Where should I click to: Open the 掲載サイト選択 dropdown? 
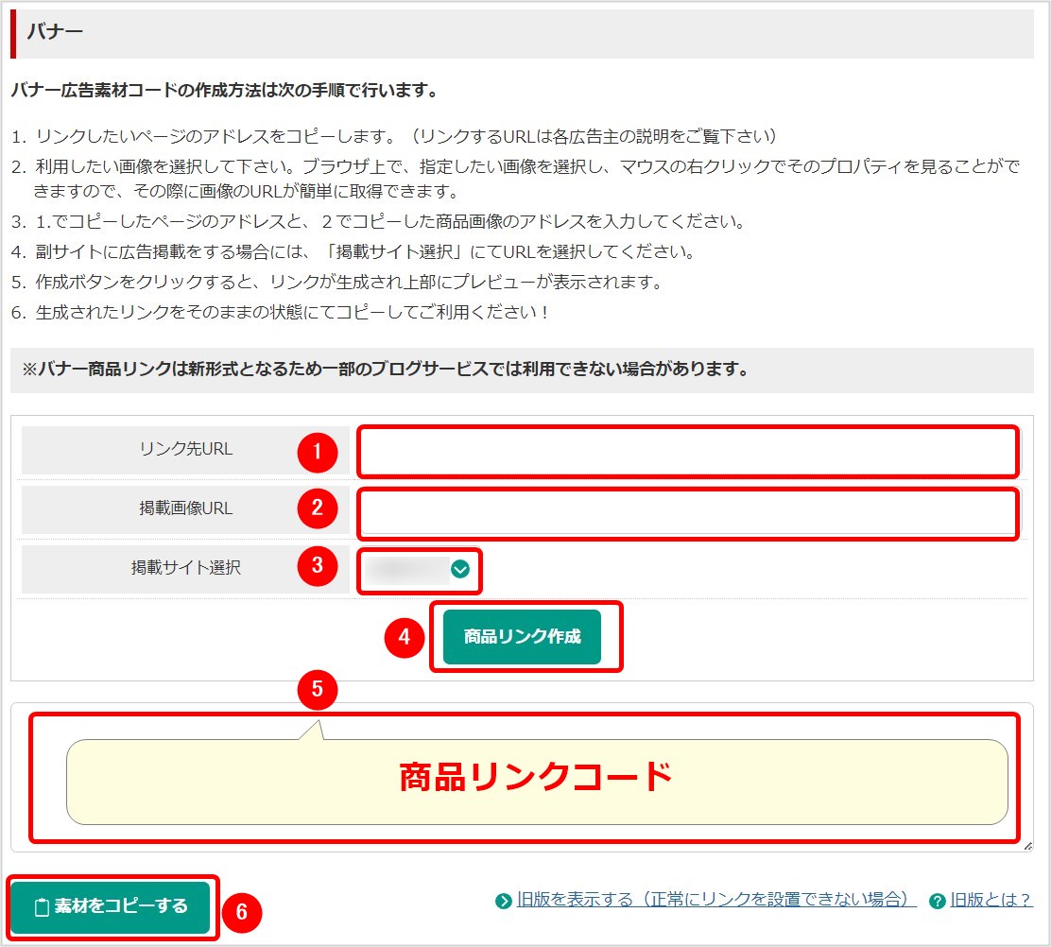click(x=420, y=569)
